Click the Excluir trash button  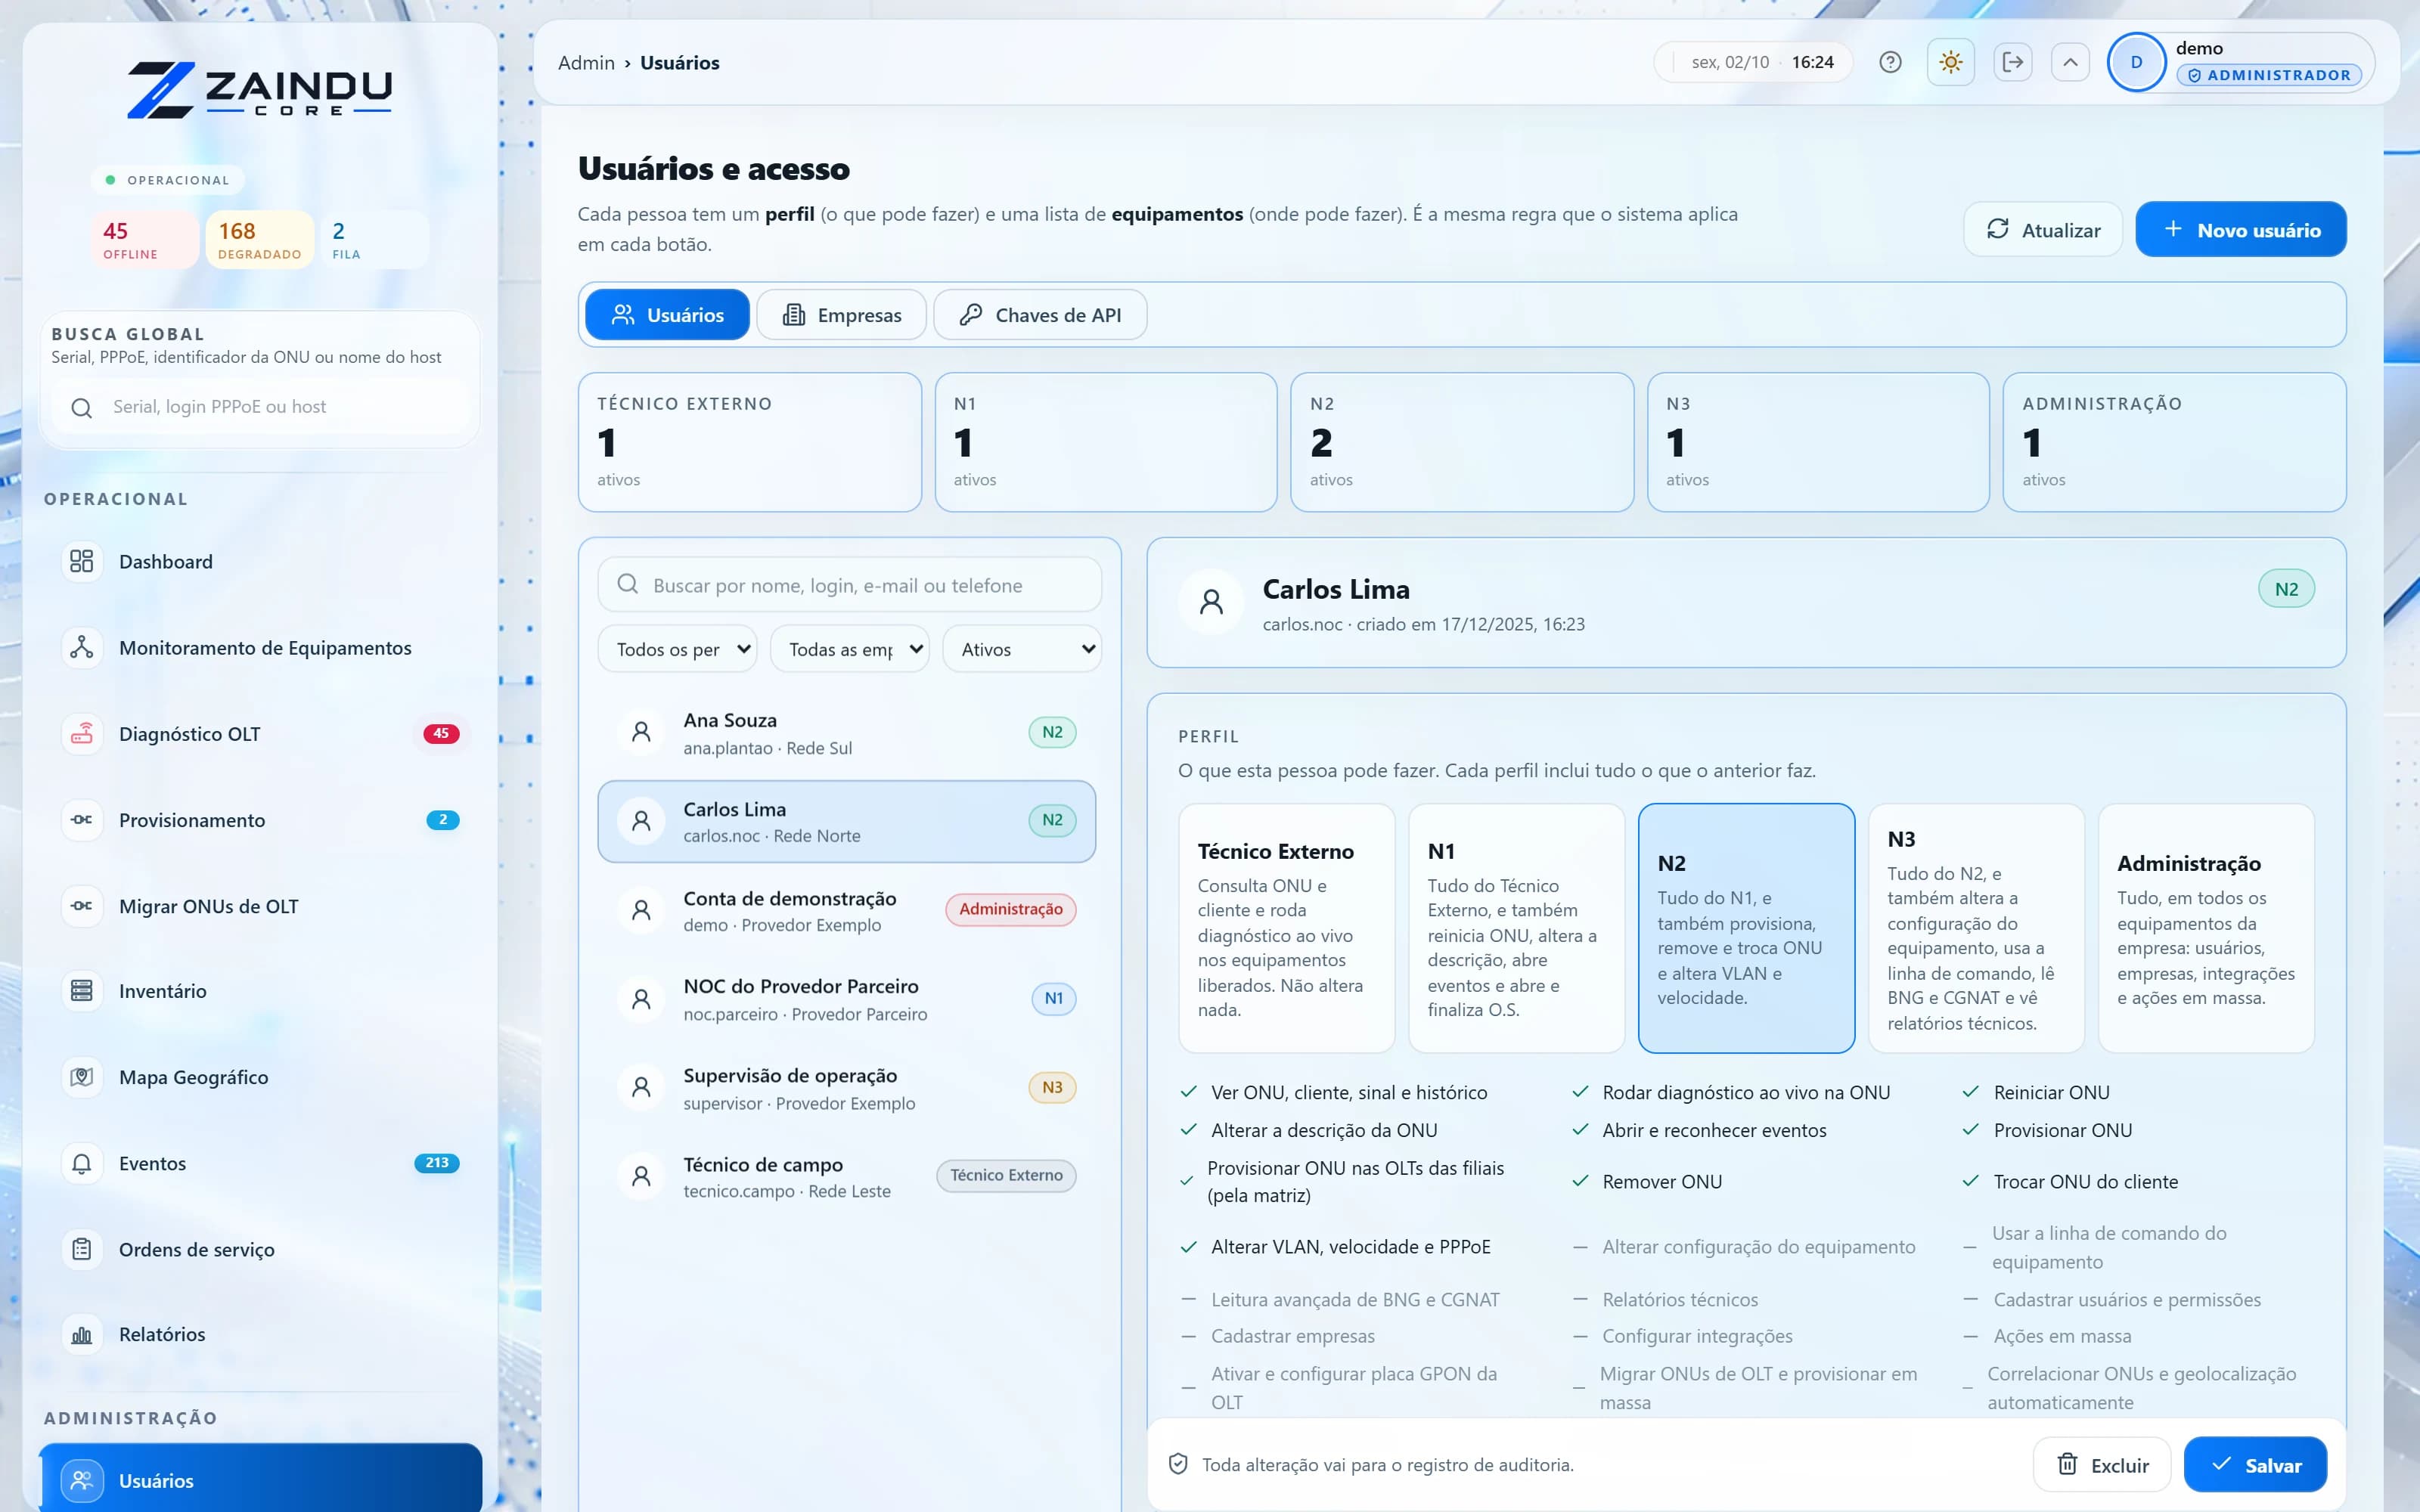2102,1465
